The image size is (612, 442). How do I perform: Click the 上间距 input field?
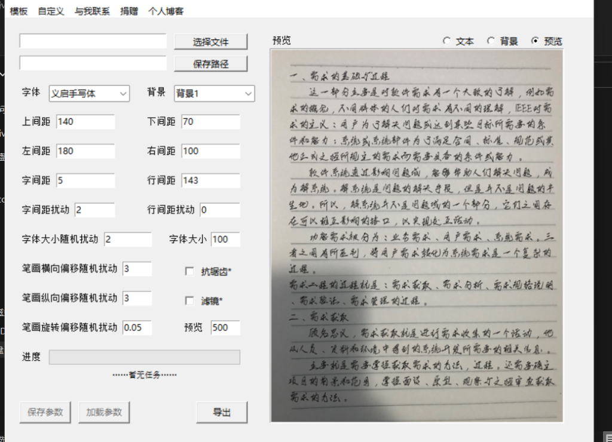tap(85, 122)
